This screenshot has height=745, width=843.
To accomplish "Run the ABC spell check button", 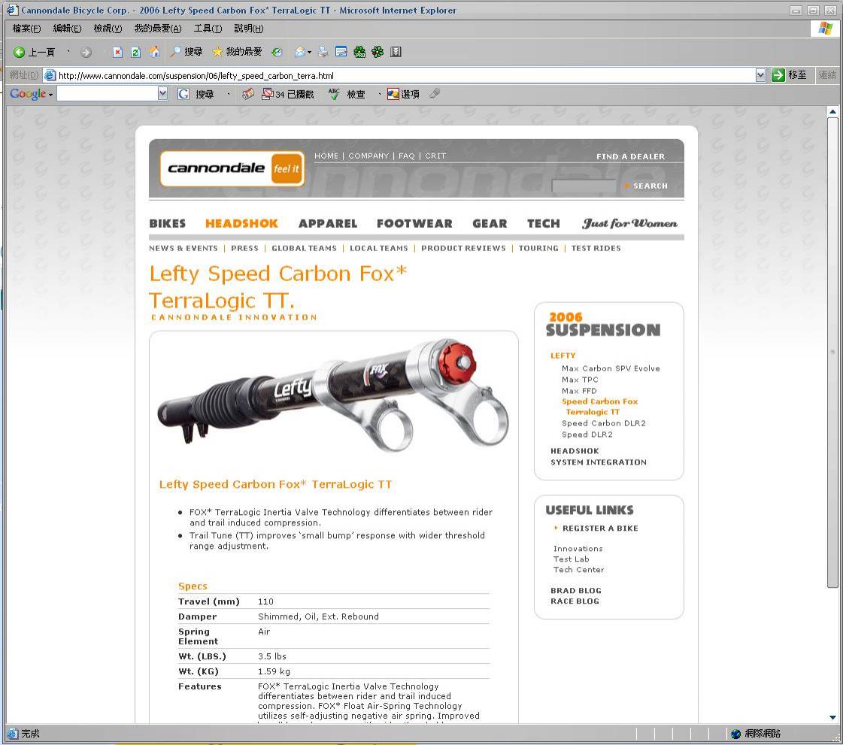I will click(x=347, y=94).
